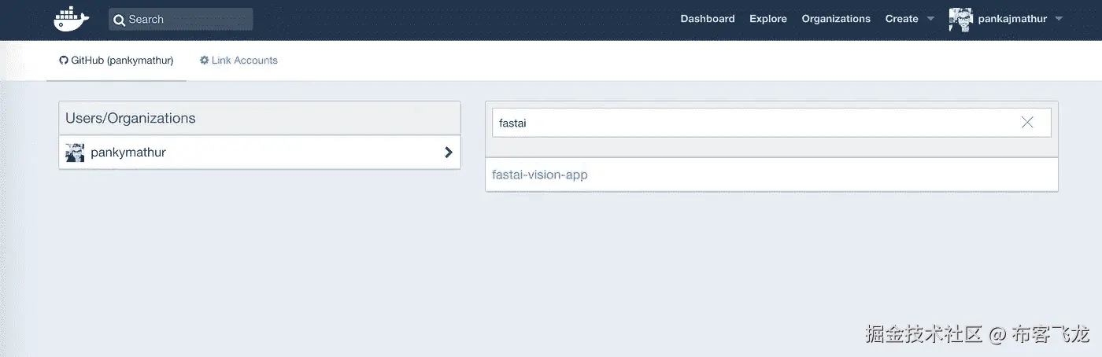
Task: Expand the chevron on the pankymathur row
Action: [448, 153]
